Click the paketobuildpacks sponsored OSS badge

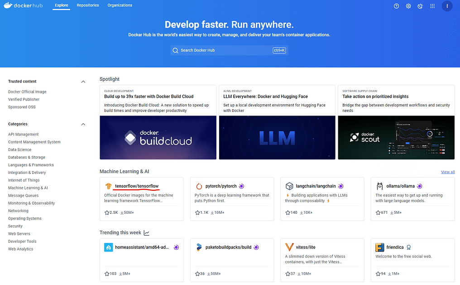[256, 247]
